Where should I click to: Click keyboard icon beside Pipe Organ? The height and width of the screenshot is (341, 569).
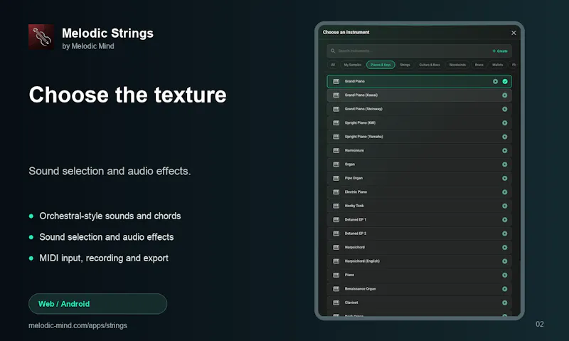pyautogui.click(x=336, y=178)
